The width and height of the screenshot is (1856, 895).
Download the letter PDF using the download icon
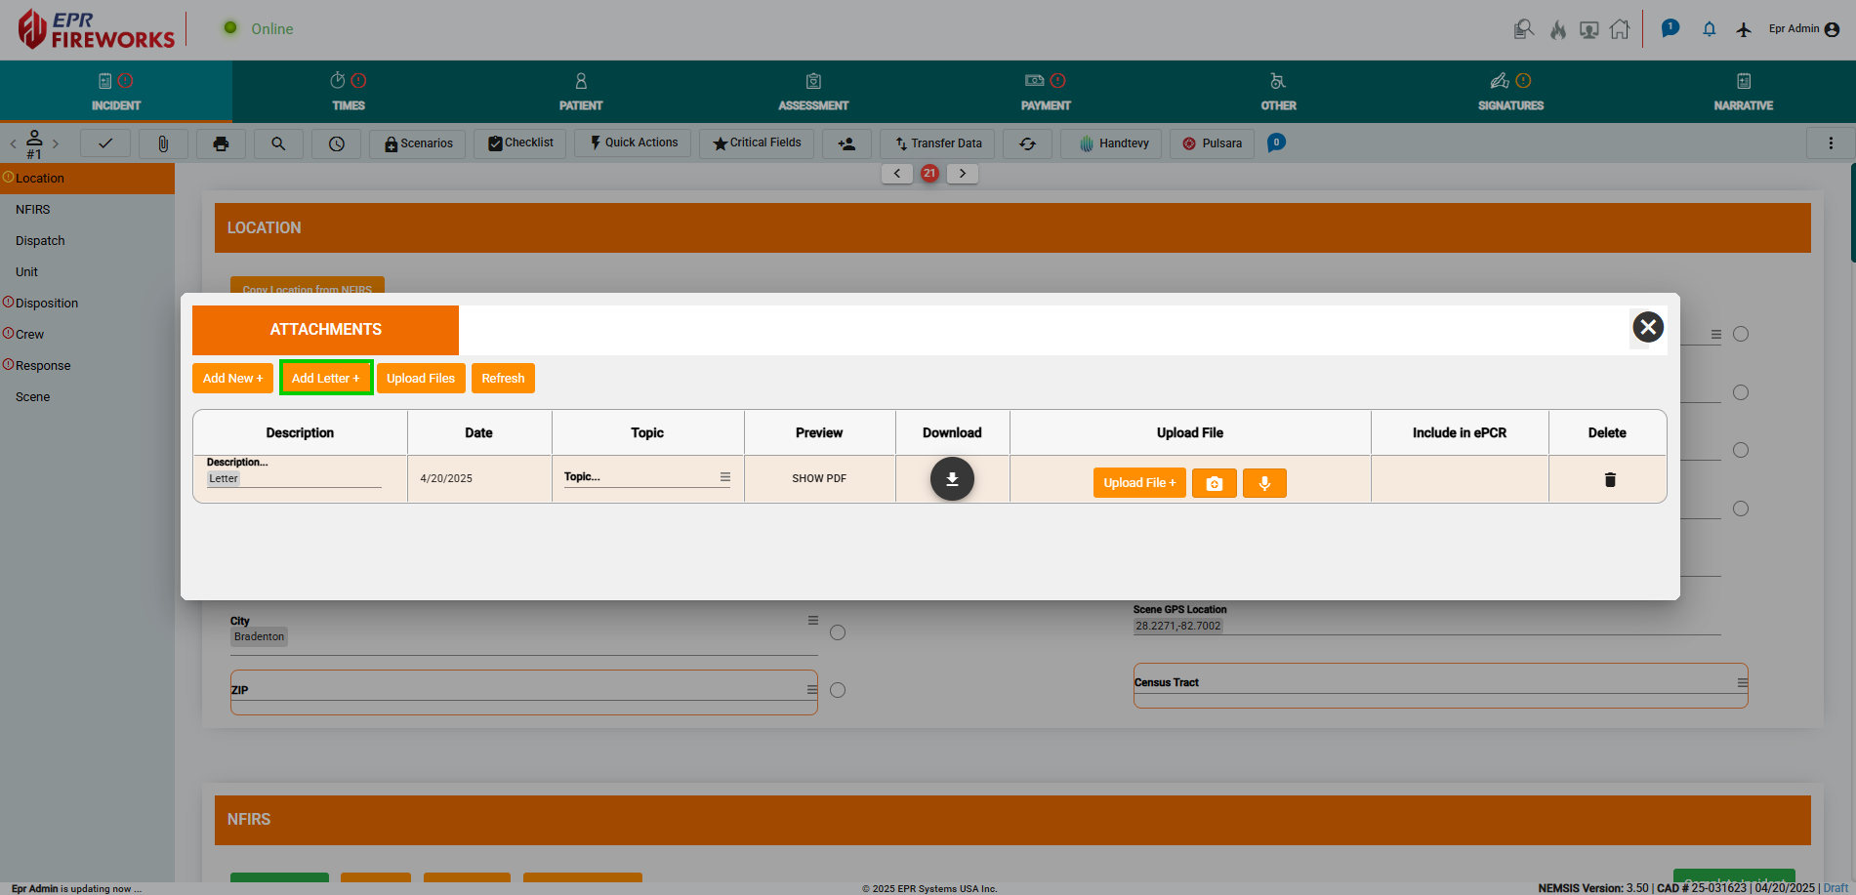point(951,478)
